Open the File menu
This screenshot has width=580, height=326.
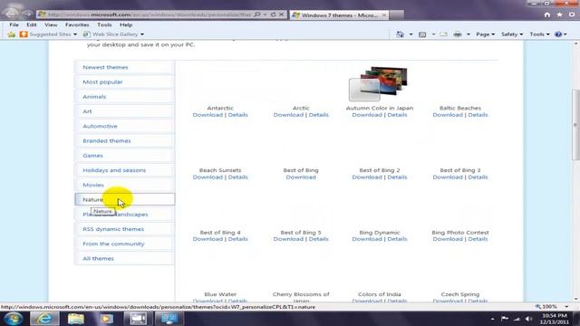pos(14,24)
